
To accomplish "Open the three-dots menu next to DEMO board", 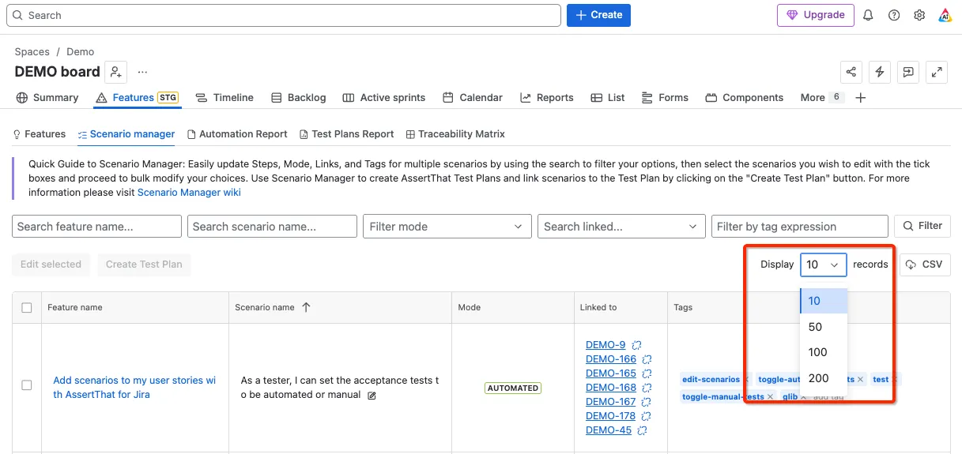I will 142,72.
